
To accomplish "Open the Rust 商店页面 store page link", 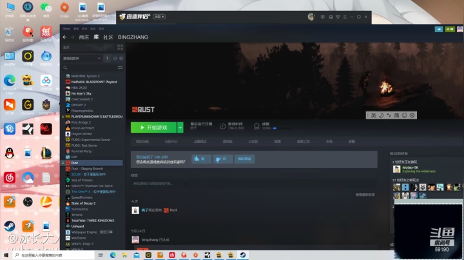I will pyautogui.click(x=142, y=142).
